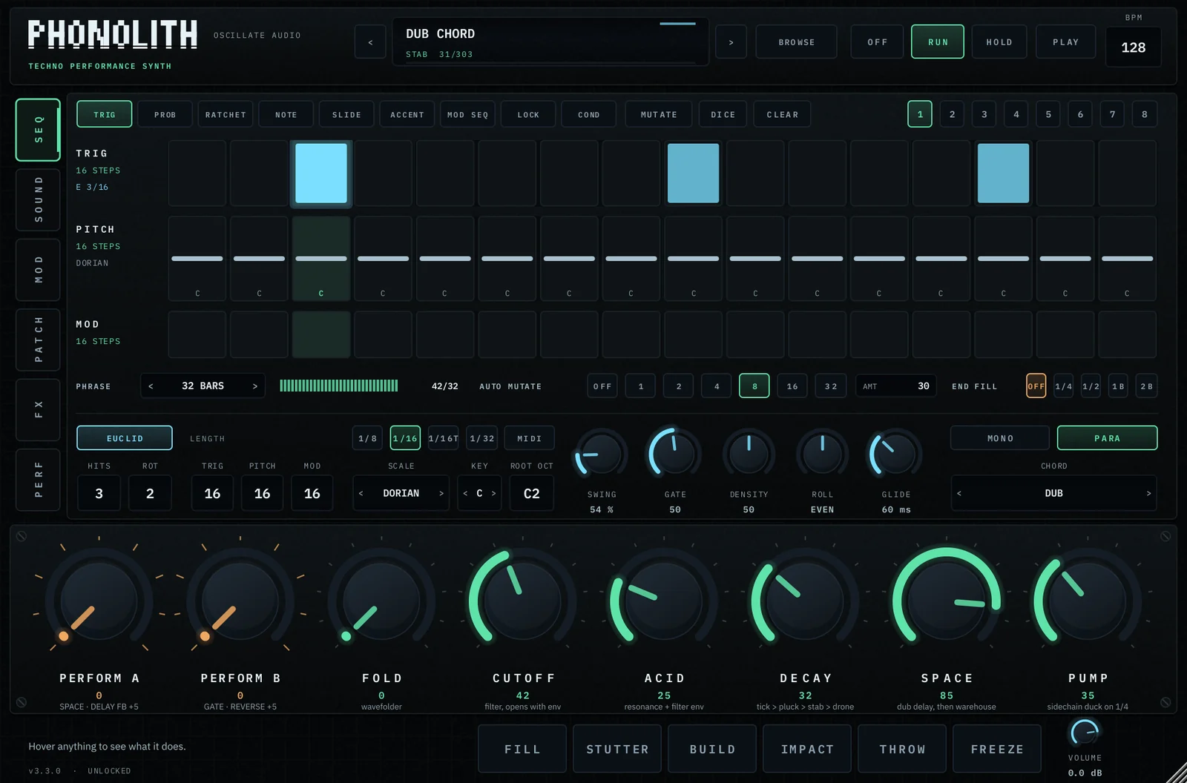Go to previous preset arrow
1187x783 pixels.
(370, 42)
